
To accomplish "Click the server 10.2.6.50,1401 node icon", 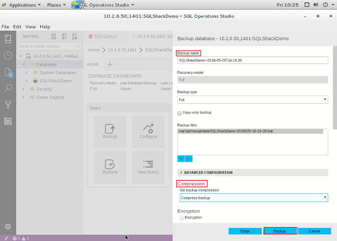I will click(x=28, y=56).
